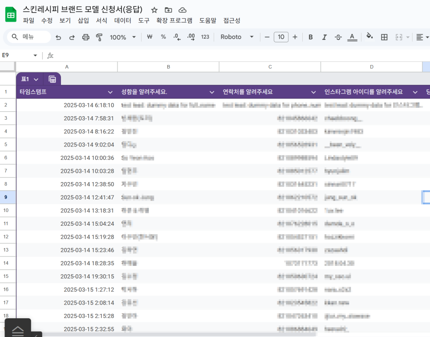This screenshot has height=337, width=430.
Task: Open the 삽입 menu
Action: [x=83, y=20]
